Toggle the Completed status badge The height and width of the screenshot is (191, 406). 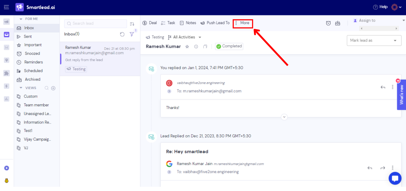pos(229,46)
